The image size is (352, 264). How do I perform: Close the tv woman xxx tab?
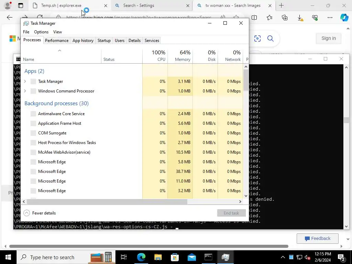270,5
